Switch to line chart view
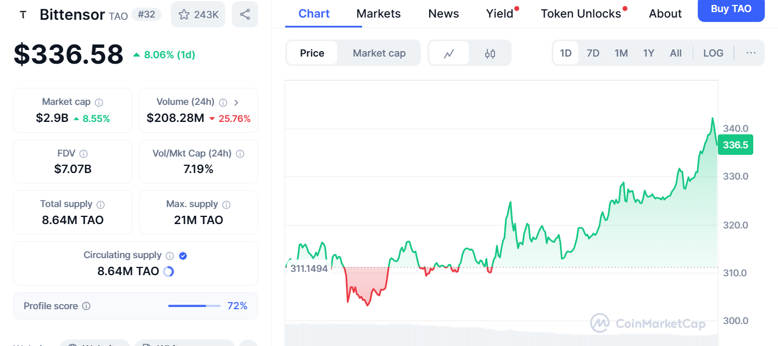The width and height of the screenshot is (778, 346). click(449, 53)
